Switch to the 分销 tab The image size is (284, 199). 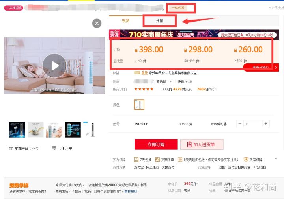[x=160, y=21]
